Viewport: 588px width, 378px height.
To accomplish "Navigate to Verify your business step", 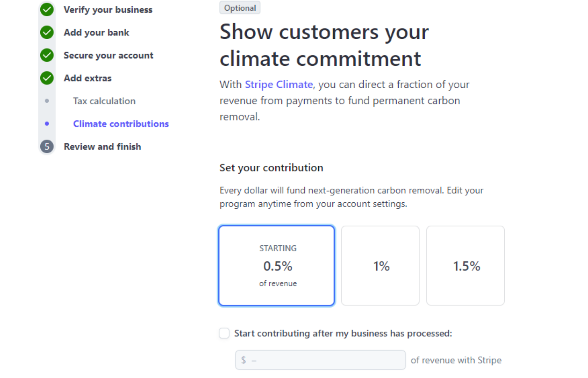I will pos(108,10).
